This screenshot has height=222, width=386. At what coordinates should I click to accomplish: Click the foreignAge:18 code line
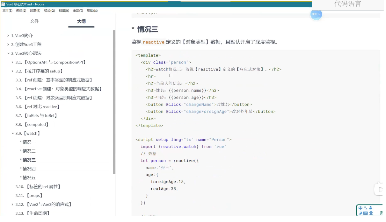[x=168, y=182]
